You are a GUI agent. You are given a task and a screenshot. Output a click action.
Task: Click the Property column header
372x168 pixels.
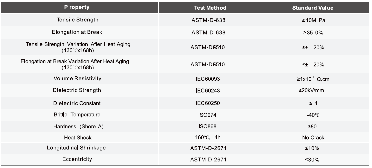[x=77, y=7]
